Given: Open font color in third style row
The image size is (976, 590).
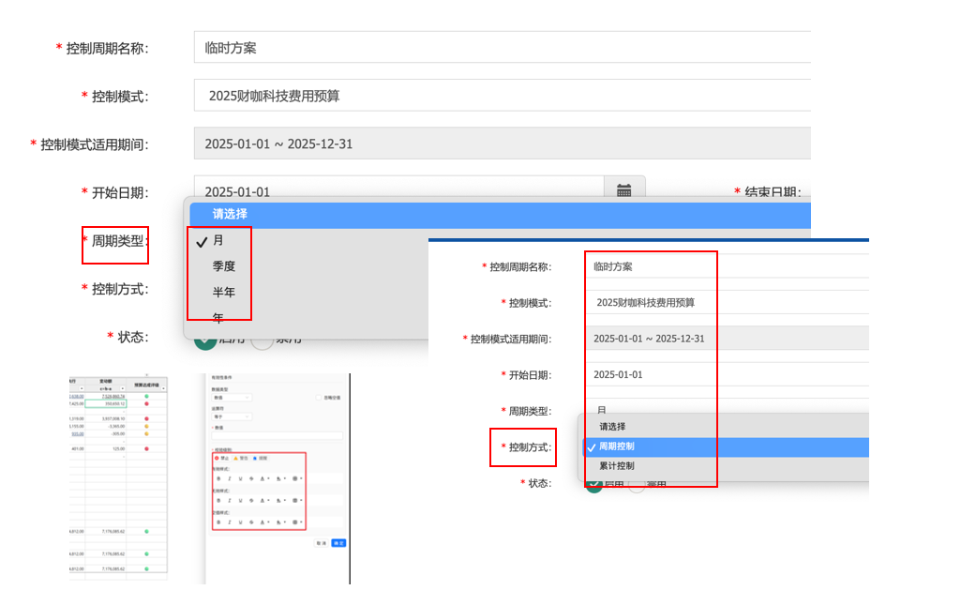Looking at the screenshot, I should pos(263,522).
